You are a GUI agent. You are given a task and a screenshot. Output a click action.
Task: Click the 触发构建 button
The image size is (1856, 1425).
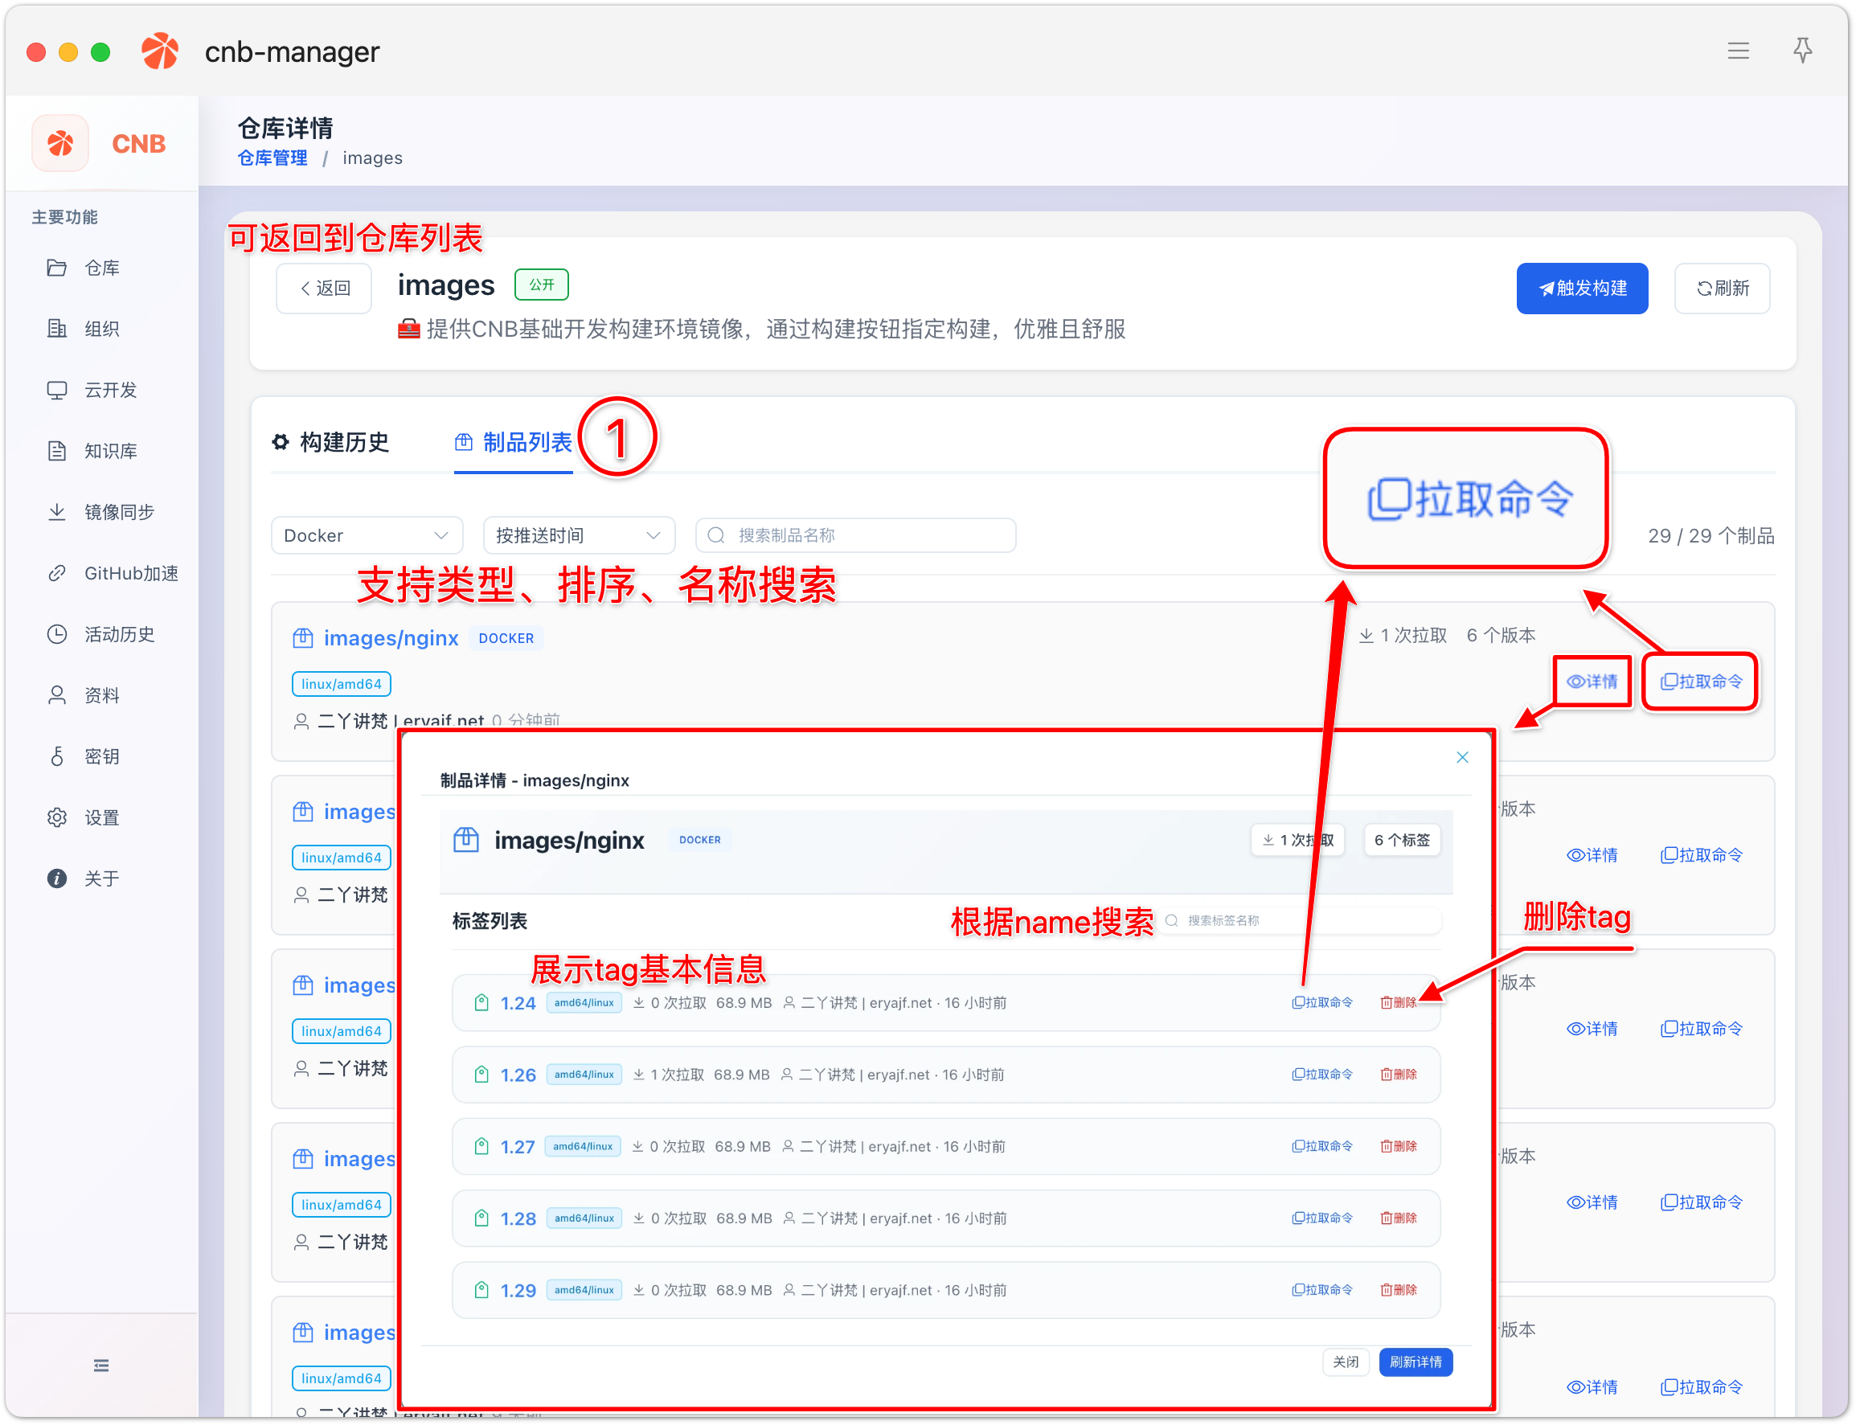[x=1582, y=289]
